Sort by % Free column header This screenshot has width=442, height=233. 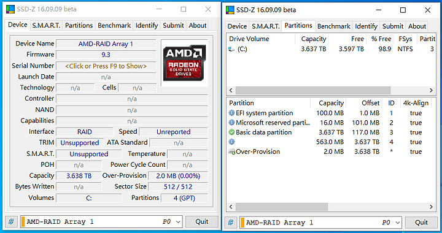pos(380,39)
